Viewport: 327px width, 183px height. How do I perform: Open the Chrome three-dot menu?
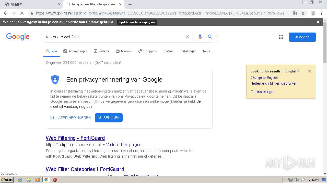(322, 13)
